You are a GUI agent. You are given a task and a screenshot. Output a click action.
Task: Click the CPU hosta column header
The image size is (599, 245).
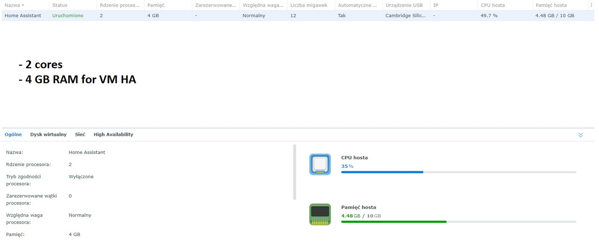[x=505, y=5]
